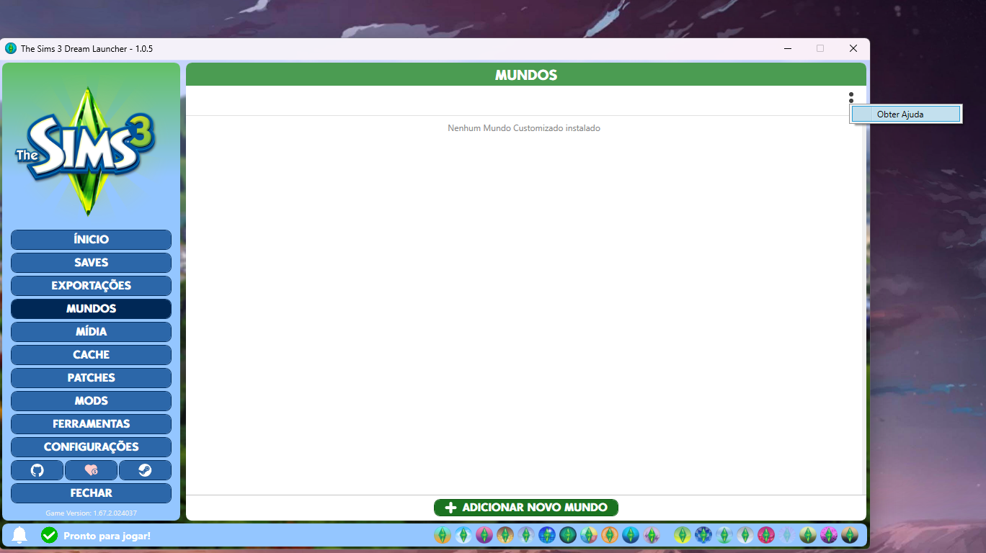Select the silver-gray pack icon
This screenshot has width=986, height=553.
coord(745,535)
